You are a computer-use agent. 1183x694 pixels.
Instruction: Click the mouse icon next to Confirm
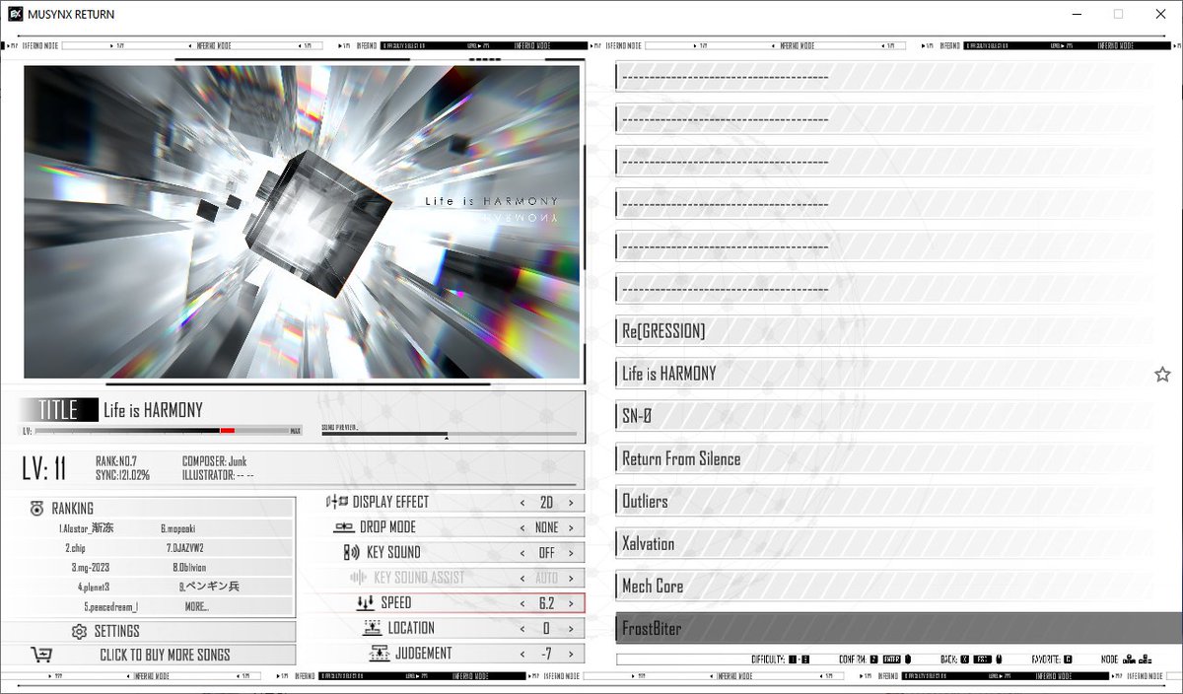pyautogui.click(x=908, y=659)
